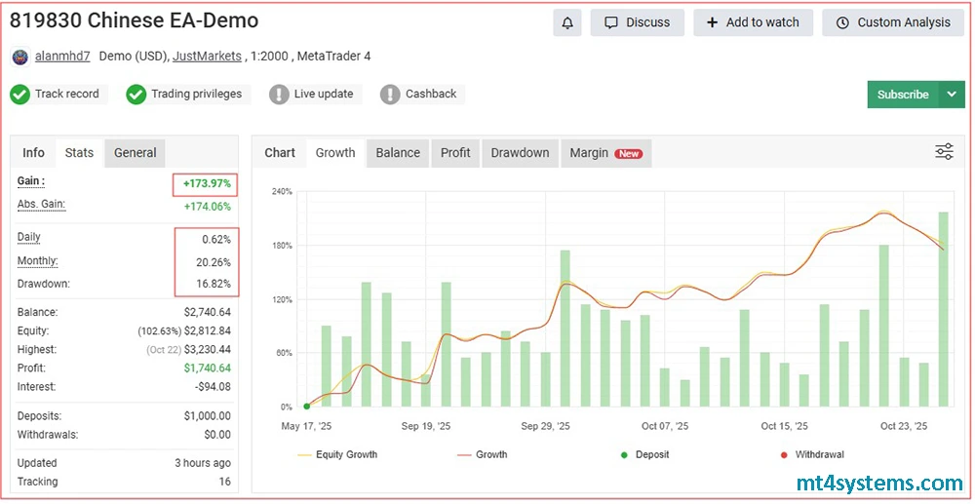Click the Cashback warning icon
The image size is (975, 504).
[390, 95]
